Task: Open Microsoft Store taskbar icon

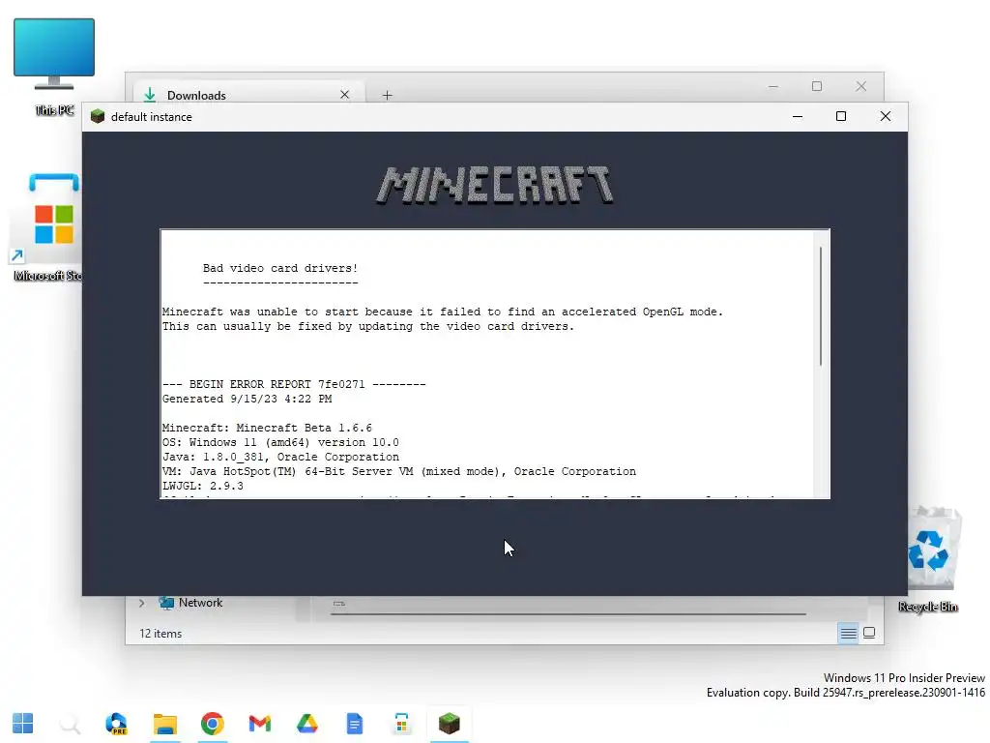Action: (x=401, y=724)
